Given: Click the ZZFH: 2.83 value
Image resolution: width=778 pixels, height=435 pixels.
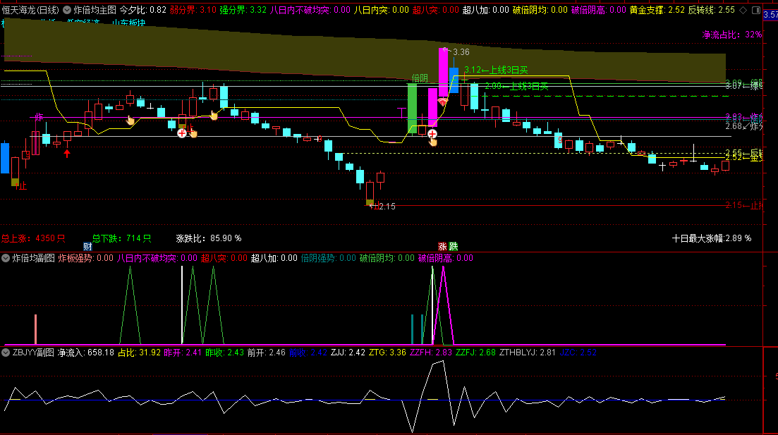Looking at the screenshot, I should point(431,353).
